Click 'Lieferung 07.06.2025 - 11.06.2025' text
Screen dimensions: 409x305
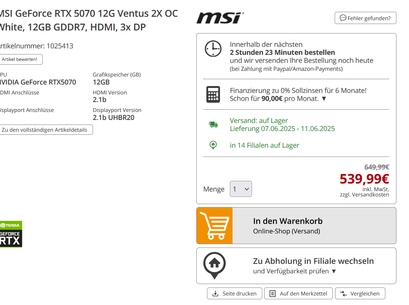click(x=282, y=129)
